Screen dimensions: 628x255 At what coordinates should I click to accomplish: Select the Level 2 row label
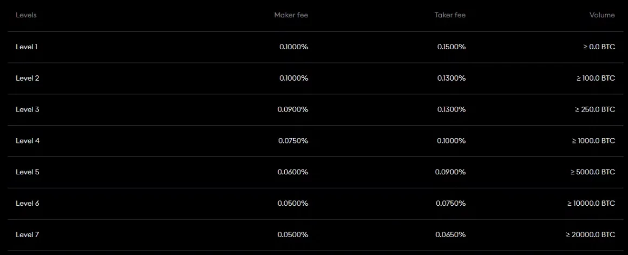point(27,78)
